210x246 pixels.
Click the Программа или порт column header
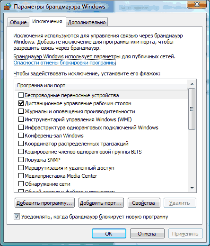(x=101, y=85)
